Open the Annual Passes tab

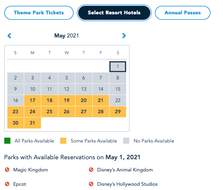tap(183, 12)
